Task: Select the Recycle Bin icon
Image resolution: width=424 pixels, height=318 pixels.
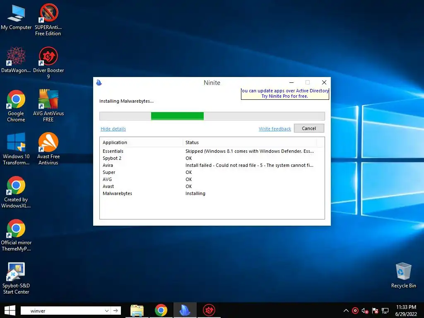Action: 403,275
